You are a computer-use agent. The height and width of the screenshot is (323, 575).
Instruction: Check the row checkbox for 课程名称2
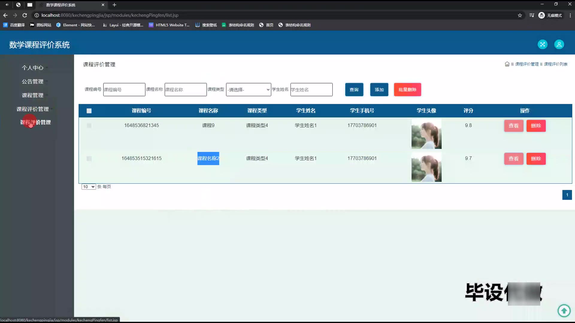click(x=89, y=159)
